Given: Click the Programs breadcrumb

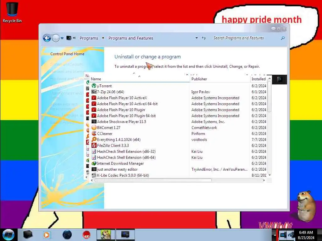Looking at the screenshot, I should click(89, 38).
